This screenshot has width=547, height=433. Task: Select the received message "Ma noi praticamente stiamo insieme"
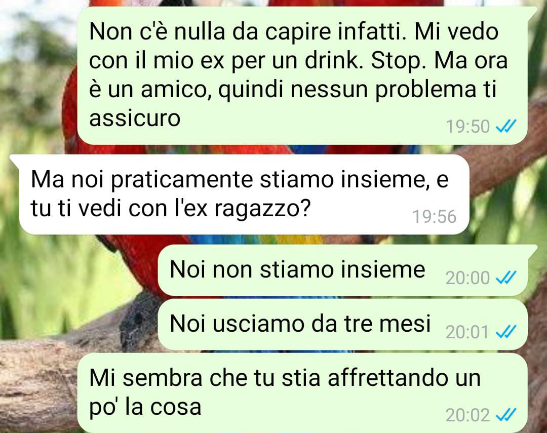pyautogui.click(x=244, y=194)
